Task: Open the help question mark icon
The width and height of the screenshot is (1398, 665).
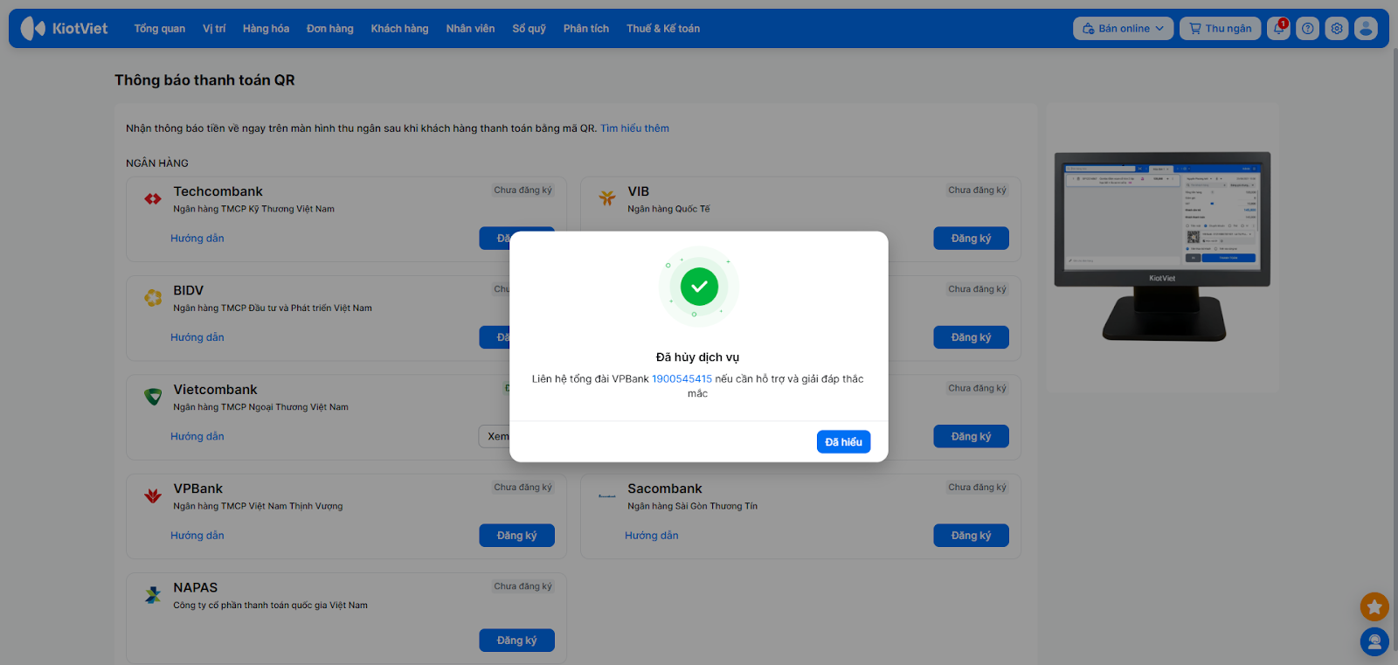Action: coord(1307,28)
